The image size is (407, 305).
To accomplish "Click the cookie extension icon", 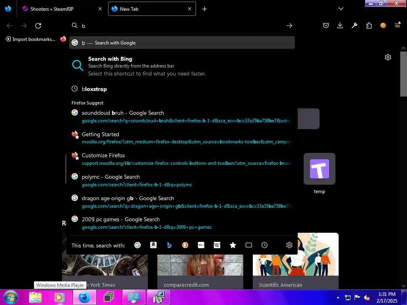I will (x=383, y=25).
